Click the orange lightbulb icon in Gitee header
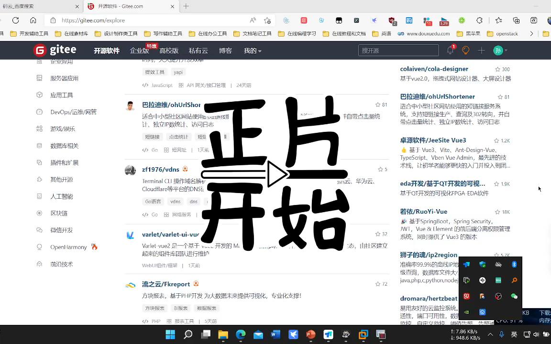The width and height of the screenshot is (551, 344). click(465, 51)
